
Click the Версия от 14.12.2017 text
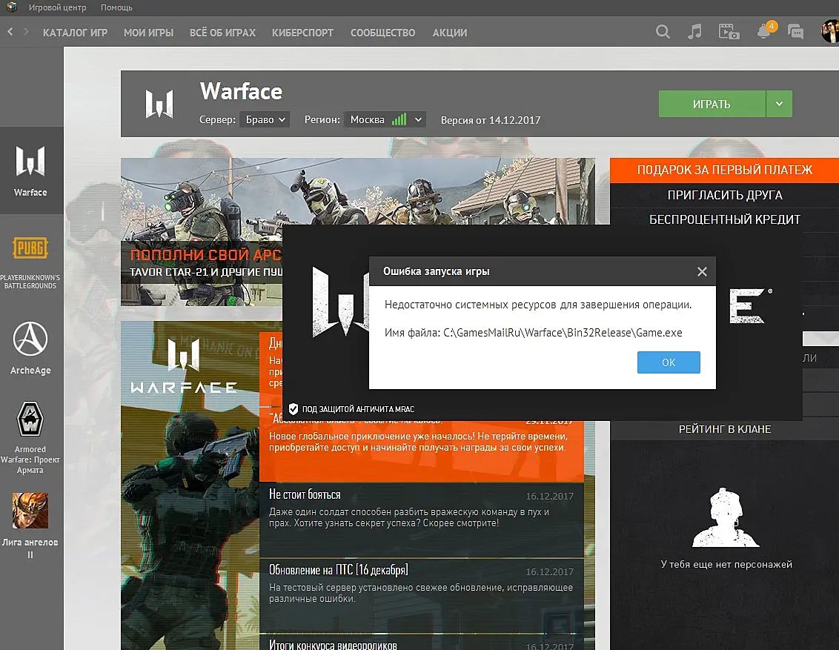(490, 120)
